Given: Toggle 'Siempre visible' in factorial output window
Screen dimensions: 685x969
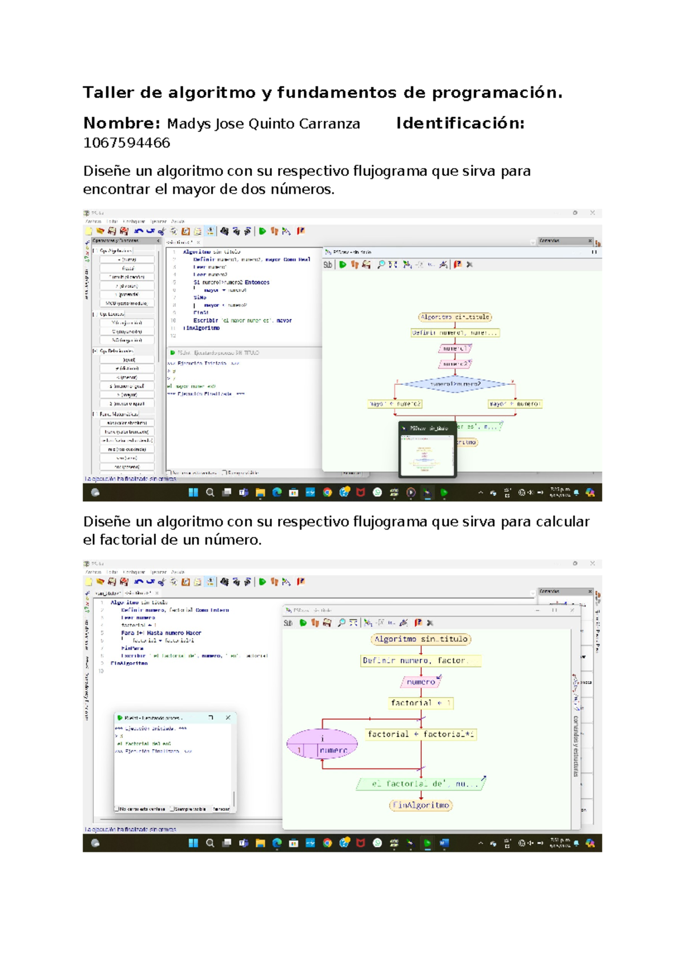Looking at the screenshot, I should [x=189, y=809].
